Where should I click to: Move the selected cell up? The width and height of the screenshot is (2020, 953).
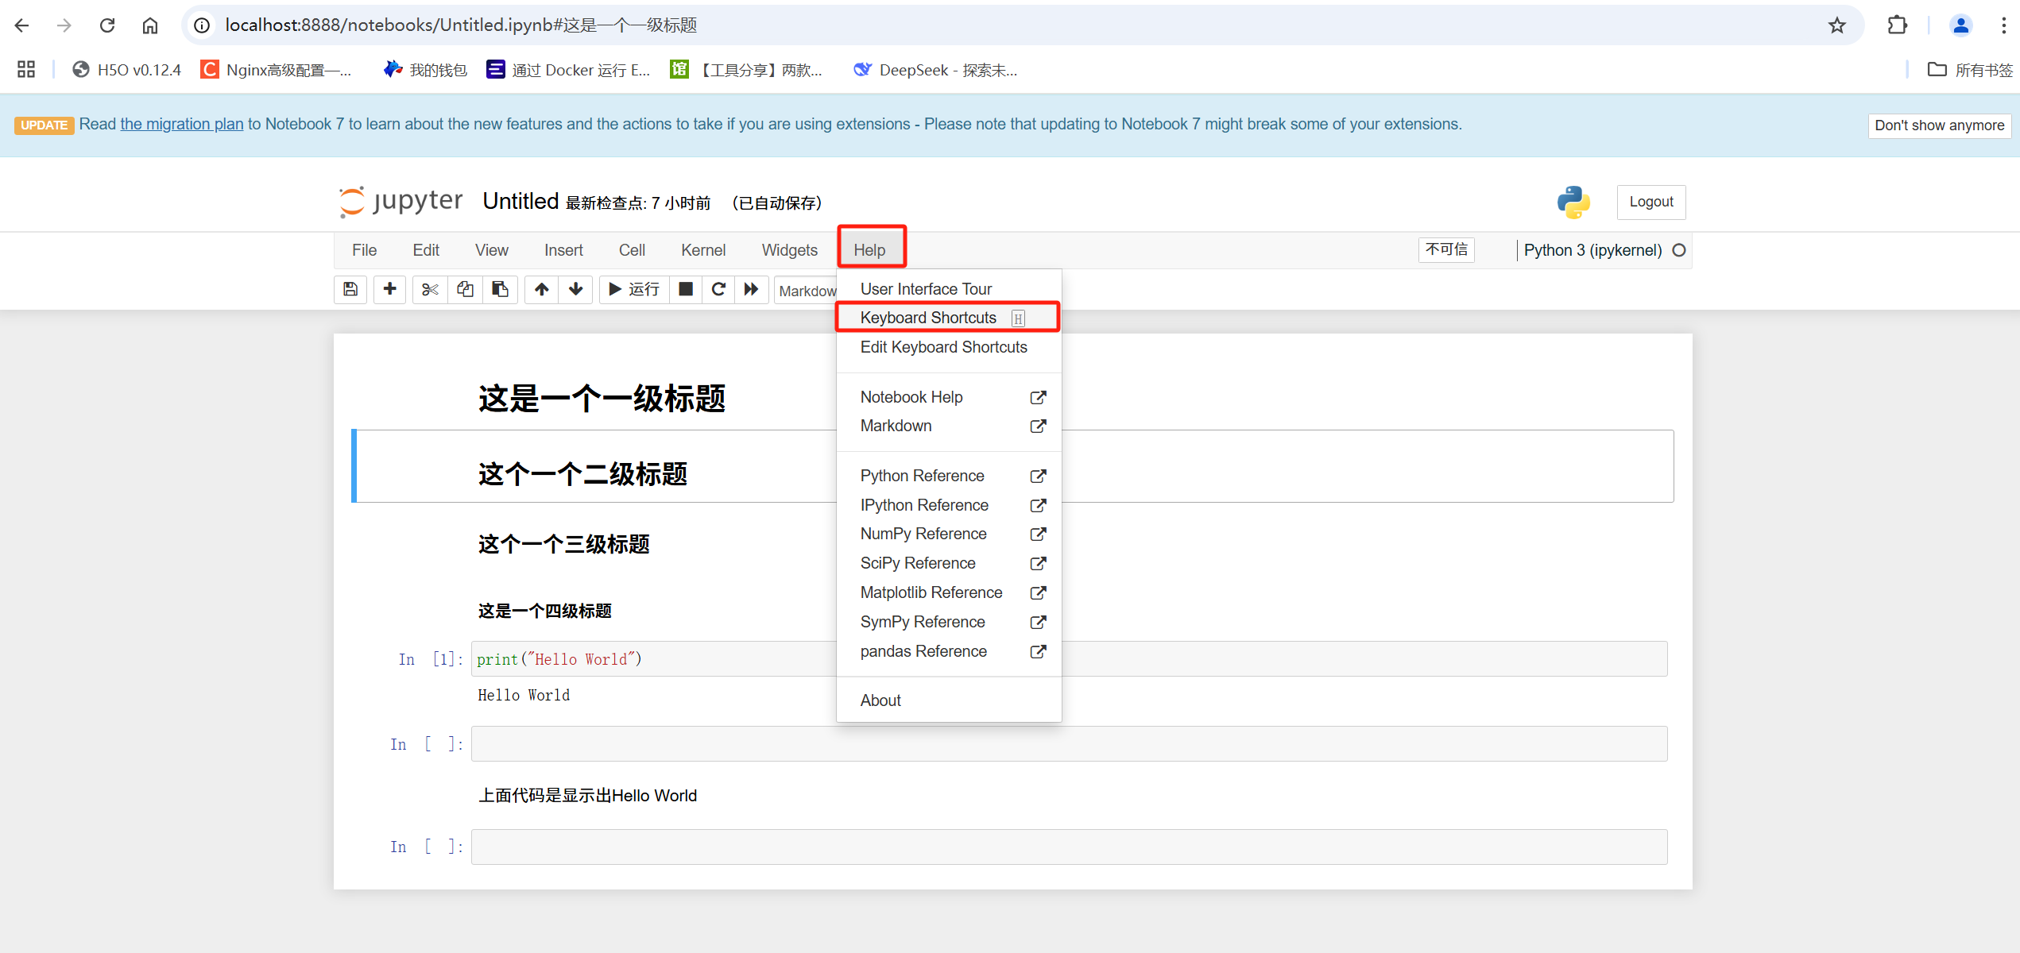pos(542,289)
